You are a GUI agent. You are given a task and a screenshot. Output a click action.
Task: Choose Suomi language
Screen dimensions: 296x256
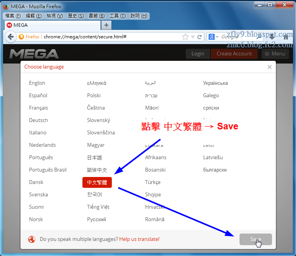pyautogui.click(x=36, y=207)
